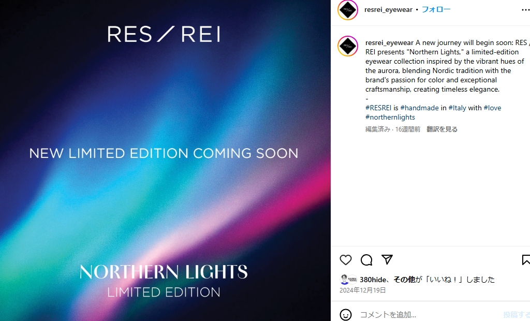This screenshot has height=321, width=530.
Task: Click 翻訳を見る to see translation
Action: [442, 129]
